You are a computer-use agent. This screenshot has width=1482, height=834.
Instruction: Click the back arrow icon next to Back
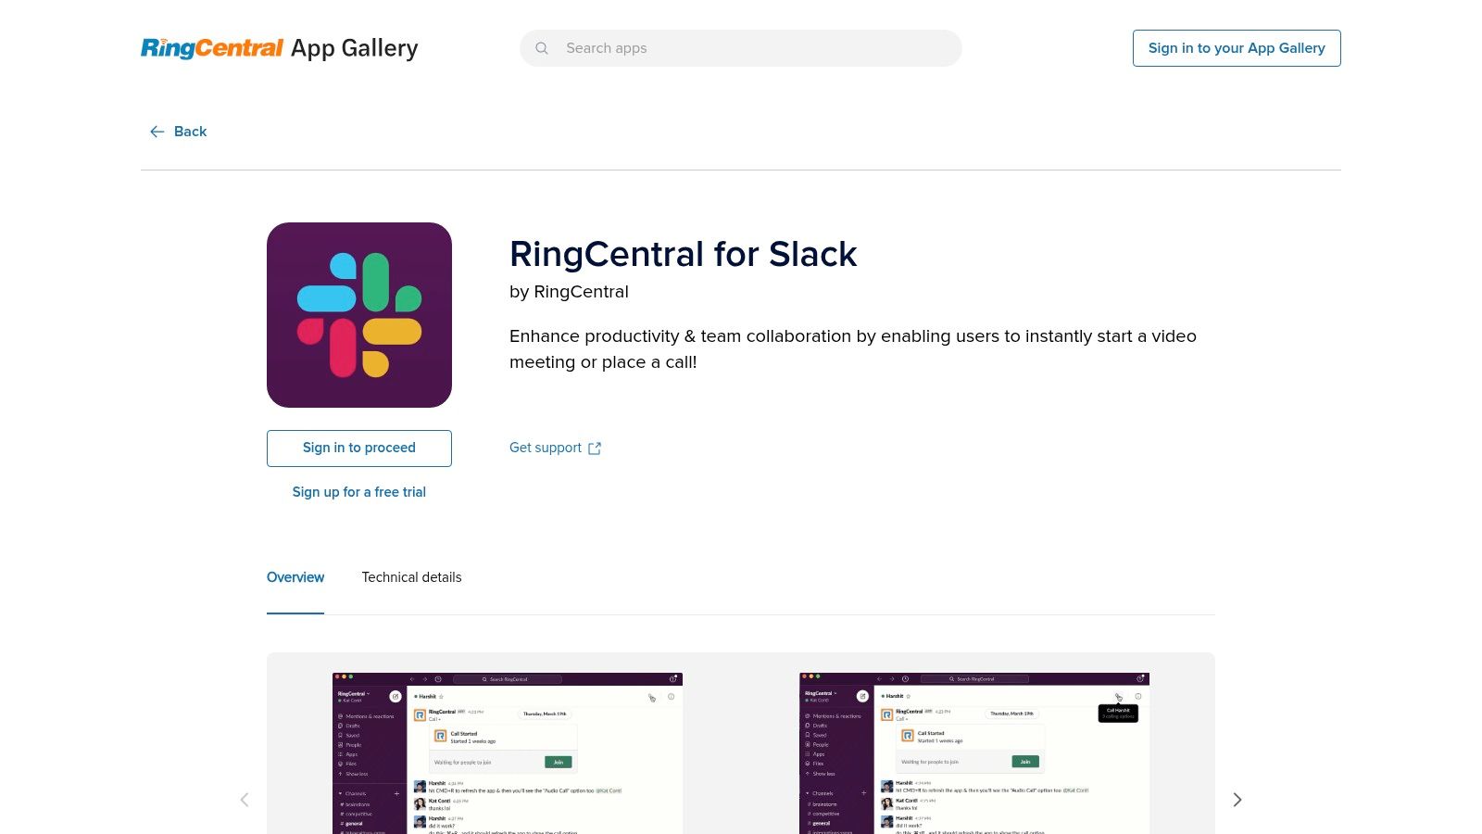(157, 132)
